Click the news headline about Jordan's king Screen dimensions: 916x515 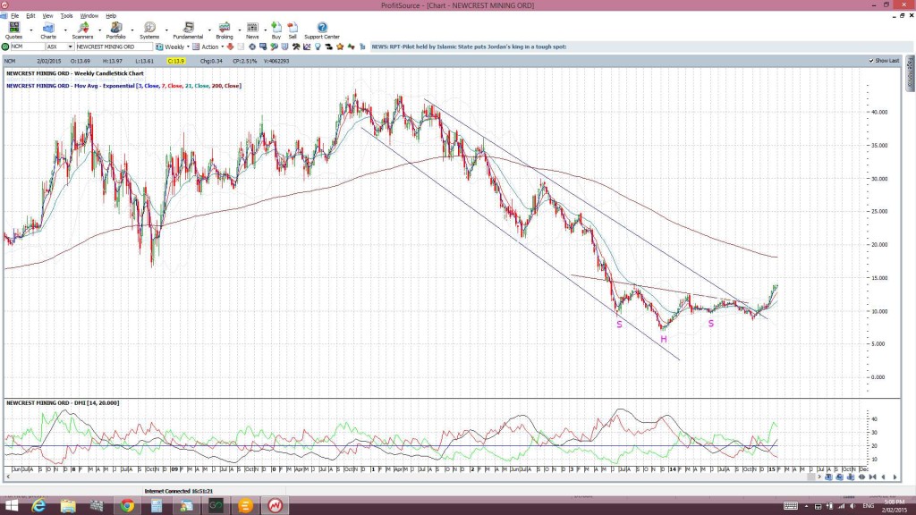(469, 46)
